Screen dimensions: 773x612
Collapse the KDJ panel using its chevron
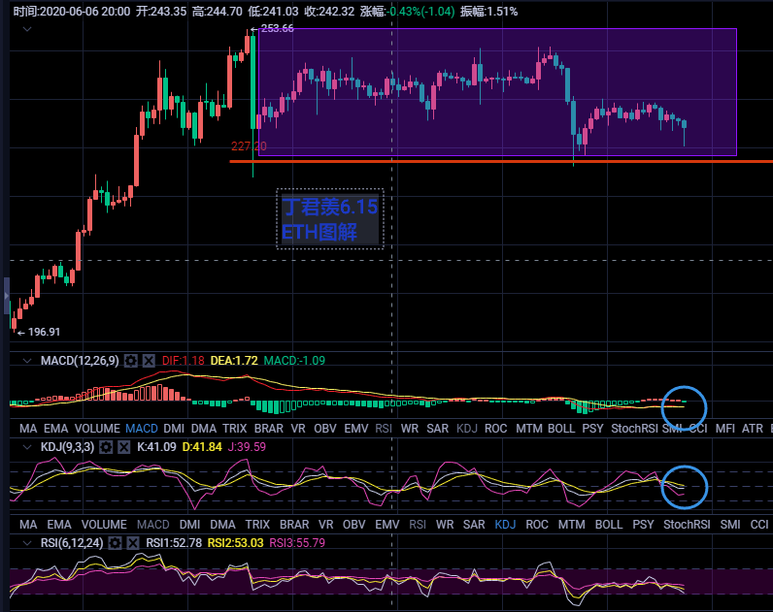click(x=27, y=447)
